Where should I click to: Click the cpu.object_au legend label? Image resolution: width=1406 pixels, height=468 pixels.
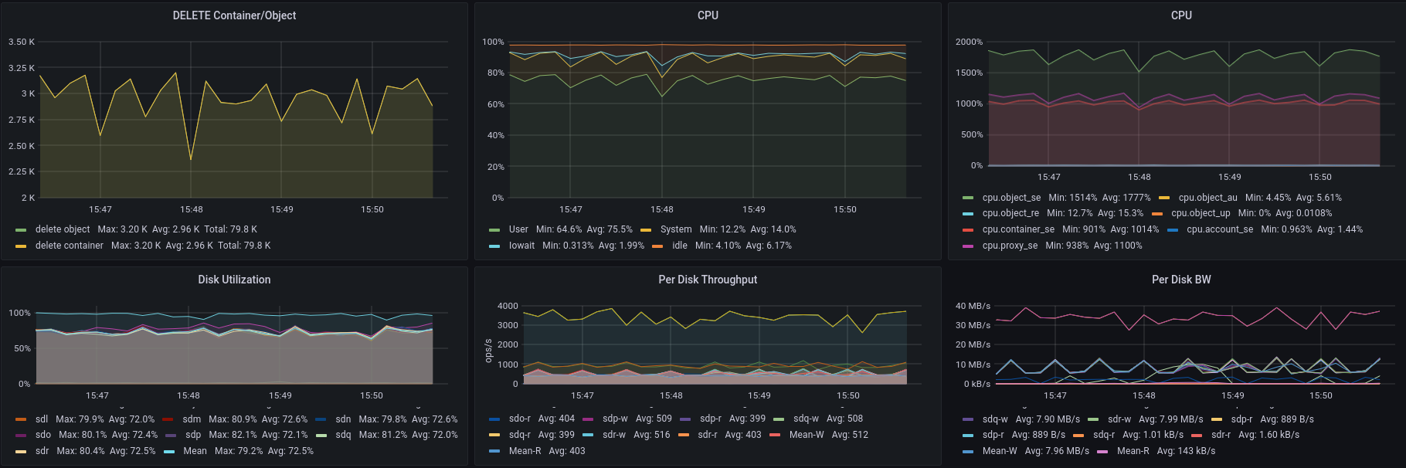1207,198
